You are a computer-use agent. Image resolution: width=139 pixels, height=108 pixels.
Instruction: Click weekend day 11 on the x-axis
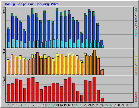pyautogui.click(x=49, y=105)
